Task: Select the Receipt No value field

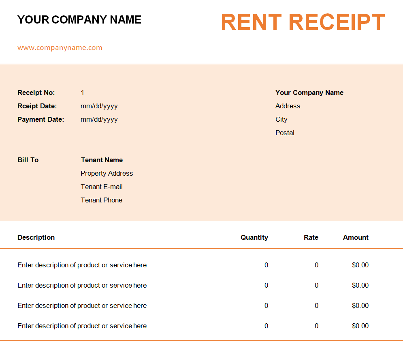Action: point(83,93)
